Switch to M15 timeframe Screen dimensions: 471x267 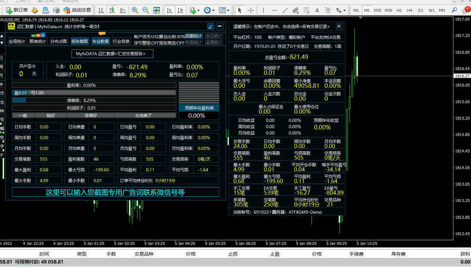click(377, 10)
